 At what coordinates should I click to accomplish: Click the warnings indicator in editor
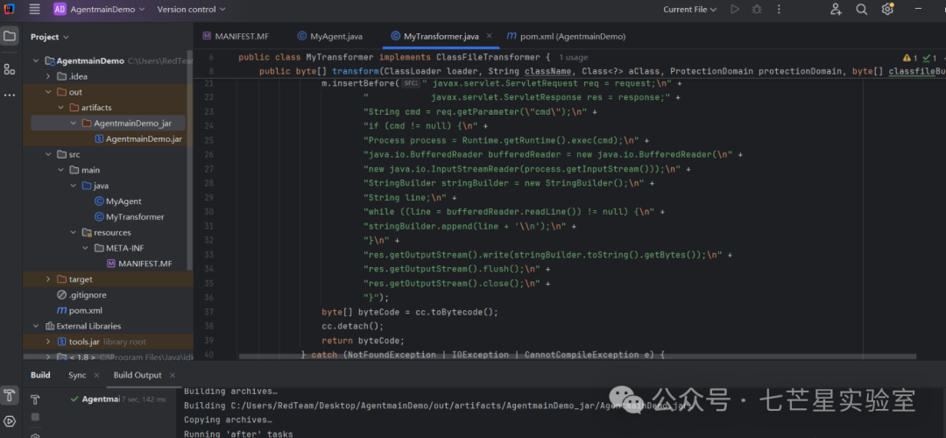tap(910, 58)
